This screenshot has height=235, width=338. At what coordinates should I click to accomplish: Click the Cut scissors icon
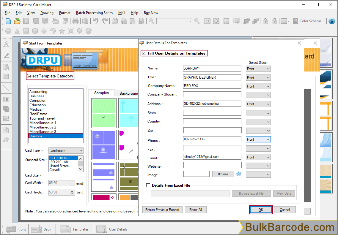(x=123, y=21)
